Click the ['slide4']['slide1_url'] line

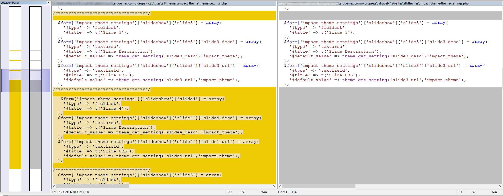pyautogui.click(x=158, y=142)
